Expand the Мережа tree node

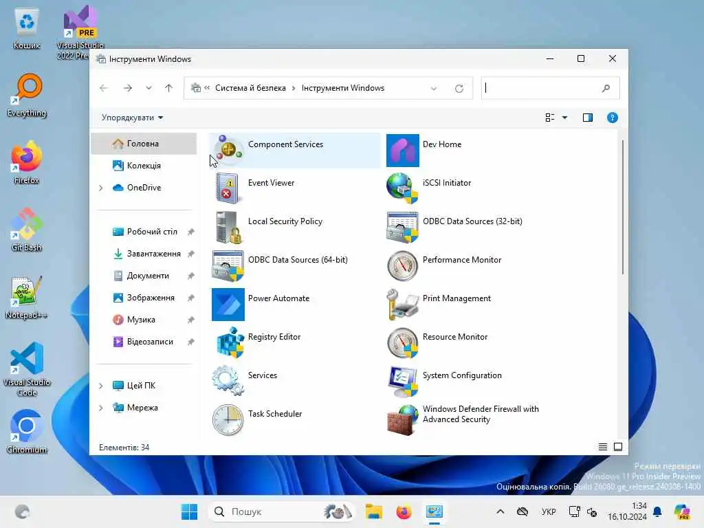[x=101, y=408]
